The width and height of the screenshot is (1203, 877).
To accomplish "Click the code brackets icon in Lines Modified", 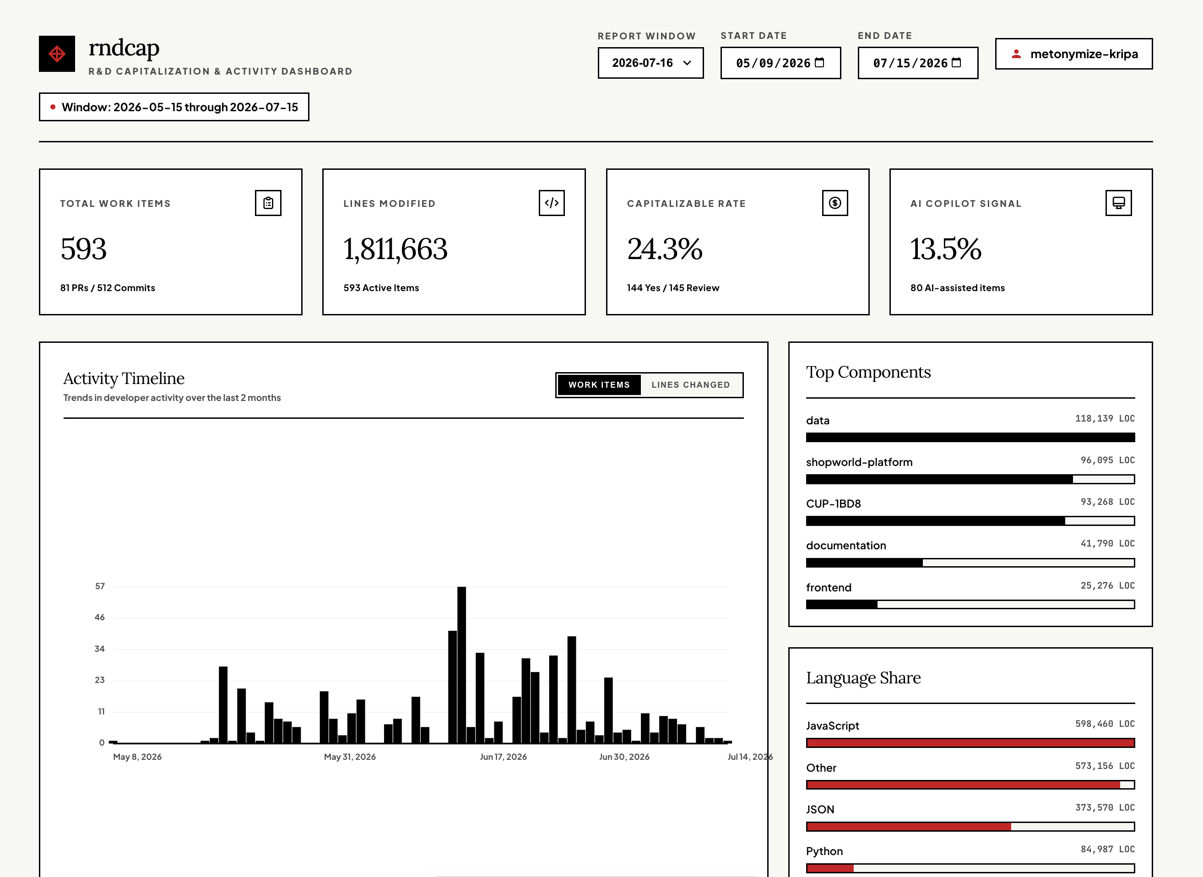I will 552,203.
